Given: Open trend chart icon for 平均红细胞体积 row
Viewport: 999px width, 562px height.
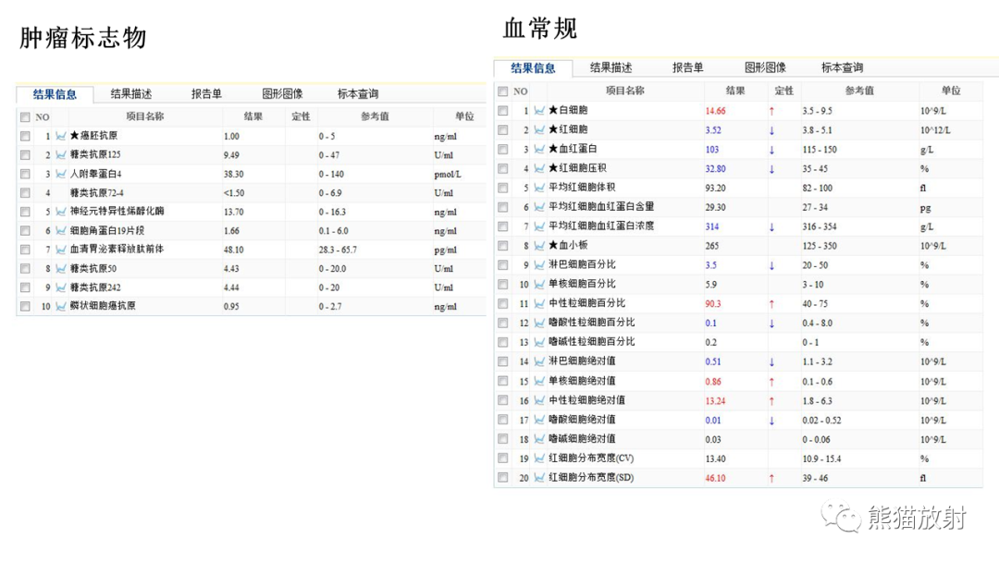Looking at the screenshot, I should point(539,188).
